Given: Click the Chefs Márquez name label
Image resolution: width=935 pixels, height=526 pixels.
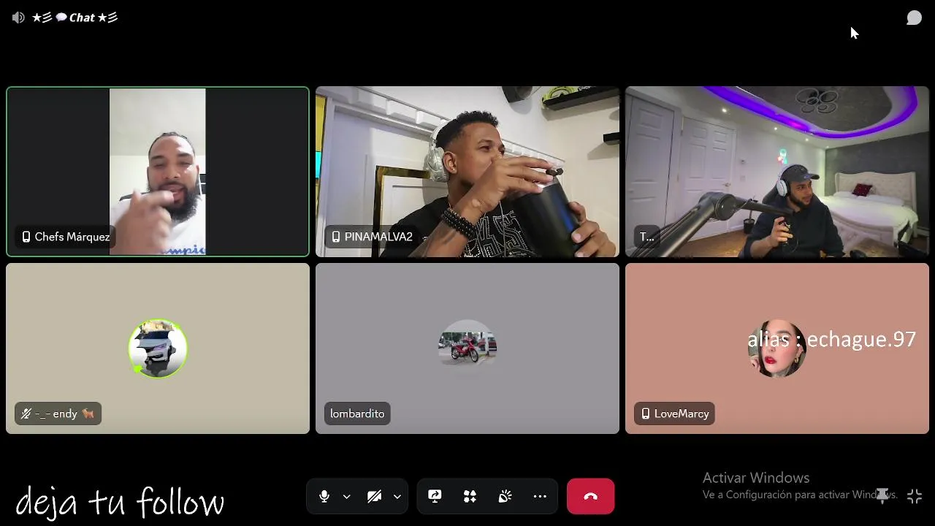Looking at the screenshot, I should (66, 237).
